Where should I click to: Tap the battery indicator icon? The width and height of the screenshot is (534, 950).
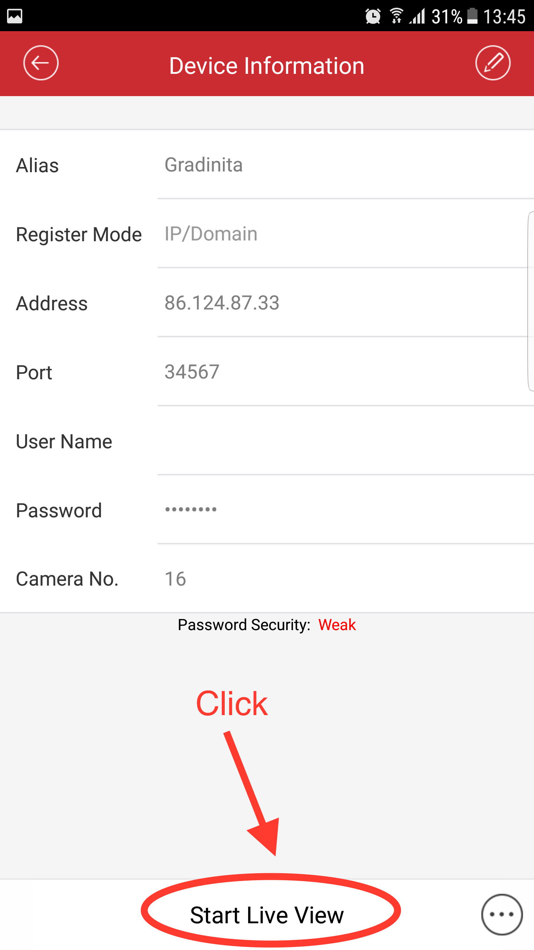472,16
